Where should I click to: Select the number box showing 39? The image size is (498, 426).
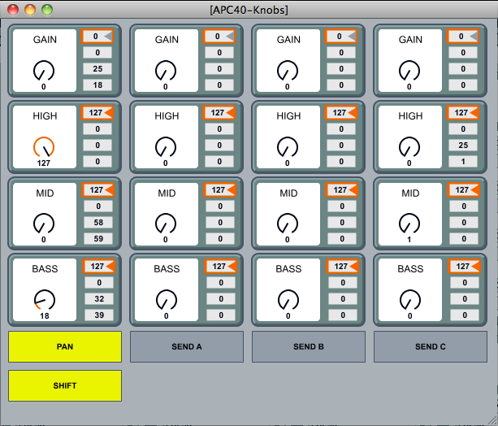(x=99, y=315)
